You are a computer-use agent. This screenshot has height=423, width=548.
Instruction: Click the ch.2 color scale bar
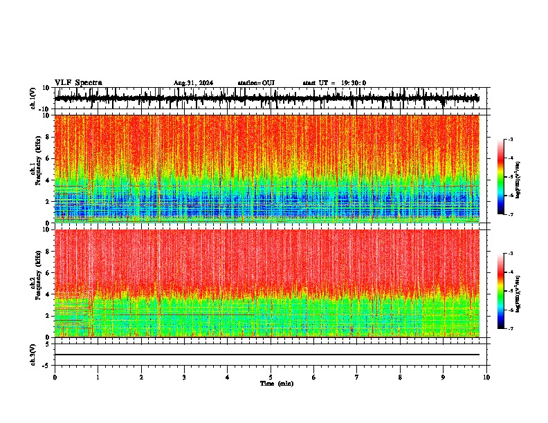click(x=501, y=291)
